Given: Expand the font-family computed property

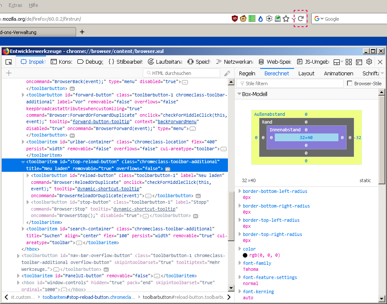Looking at the screenshot, I should 240,263.
